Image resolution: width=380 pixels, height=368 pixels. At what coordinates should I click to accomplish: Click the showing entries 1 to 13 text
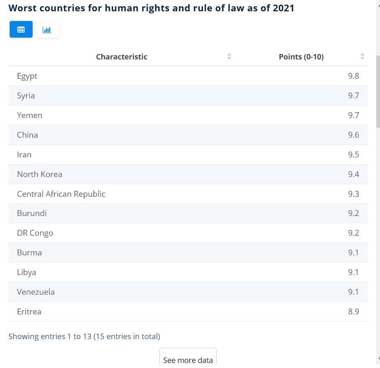(85, 337)
